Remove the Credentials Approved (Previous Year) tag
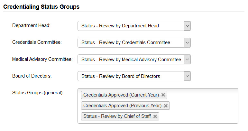The image size is (248, 131). coord(166,106)
